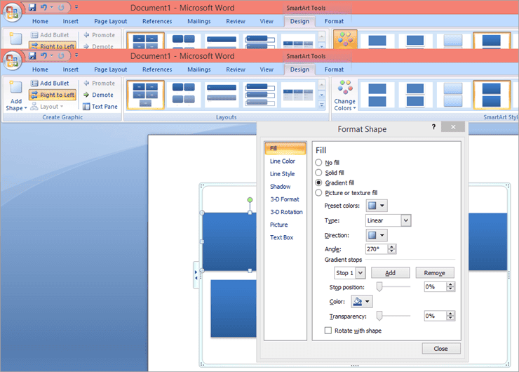
Task: Select the second layout thumbnail in lower Layouts gallery
Action: (183, 94)
